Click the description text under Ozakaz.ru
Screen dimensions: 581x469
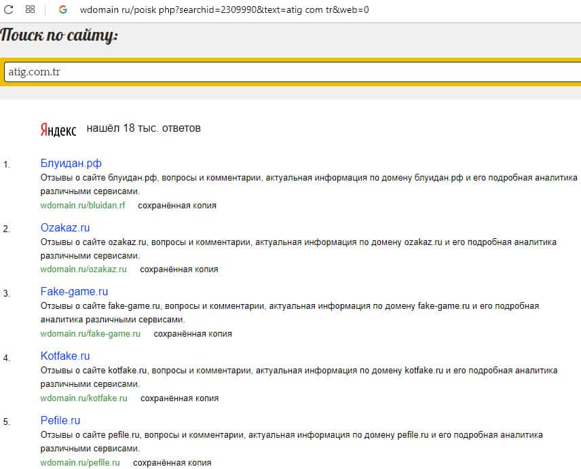coord(299,248)
